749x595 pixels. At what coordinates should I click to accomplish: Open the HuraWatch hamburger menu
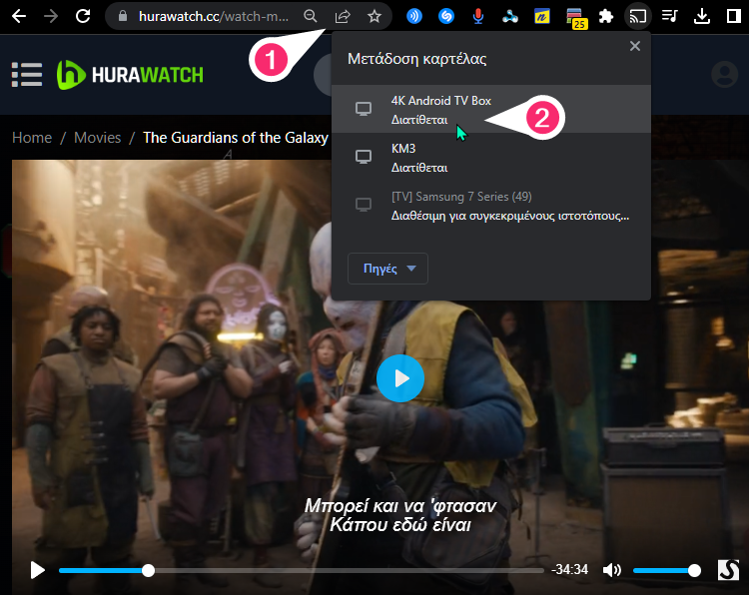point(27,75)
